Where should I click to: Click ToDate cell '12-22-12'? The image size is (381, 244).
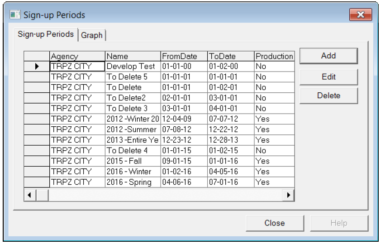click(x=231, y=129)
